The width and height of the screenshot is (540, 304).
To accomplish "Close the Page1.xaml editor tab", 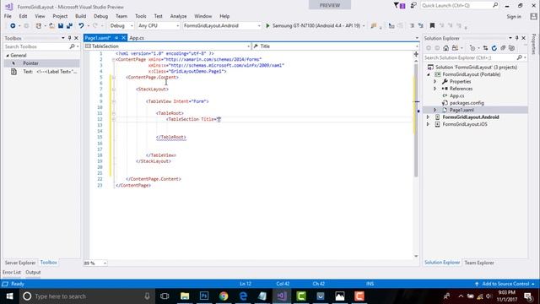I will point(123,38).
